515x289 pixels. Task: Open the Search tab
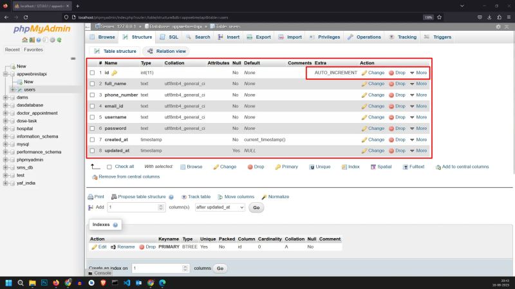click(x=198, y=37)
